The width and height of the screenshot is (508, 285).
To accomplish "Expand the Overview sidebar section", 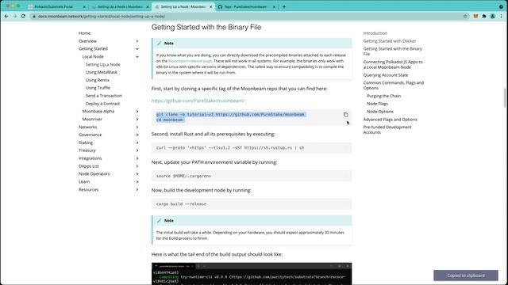I will (x=137, y=41).
